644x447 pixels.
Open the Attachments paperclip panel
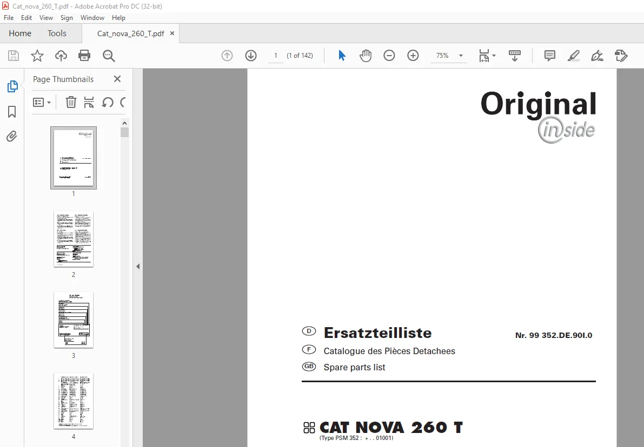[x=12, y=136]
